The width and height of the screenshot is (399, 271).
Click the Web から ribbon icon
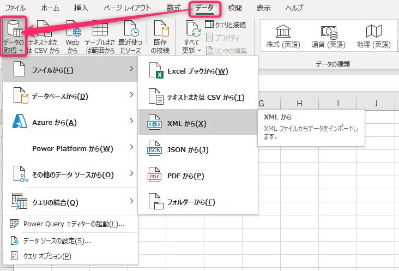72,37
